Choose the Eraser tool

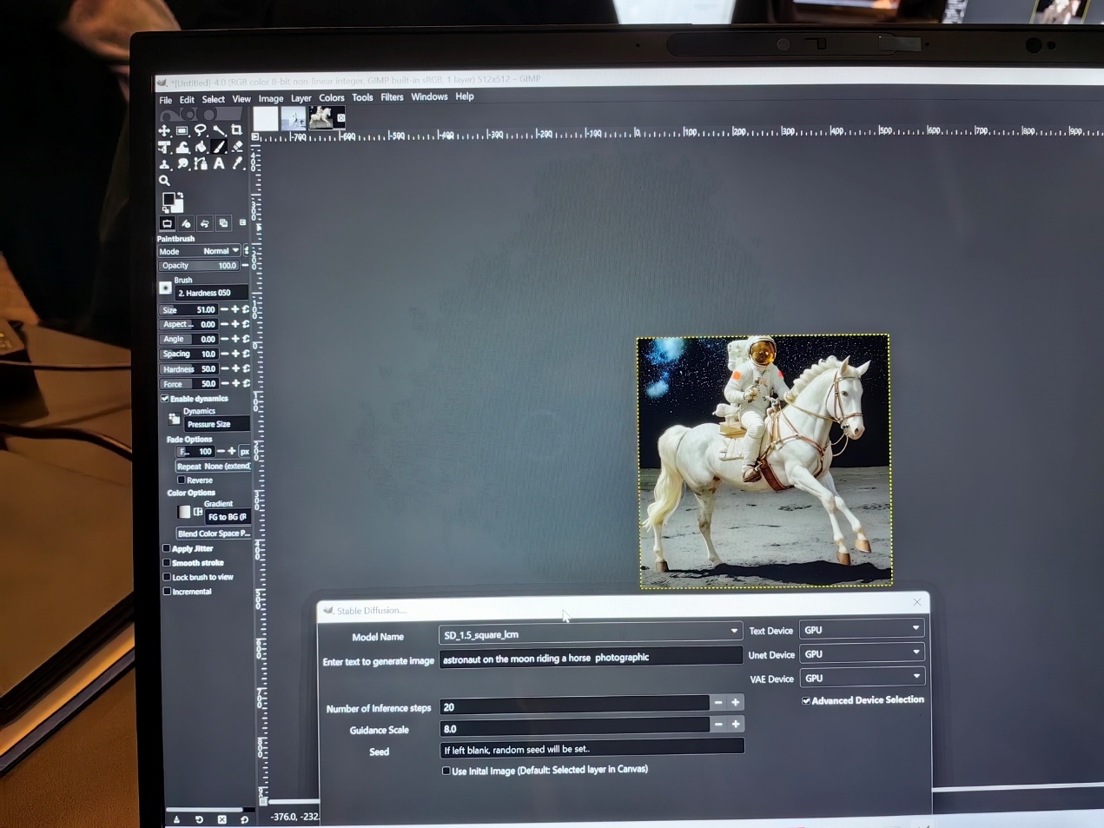coord(237,147)
